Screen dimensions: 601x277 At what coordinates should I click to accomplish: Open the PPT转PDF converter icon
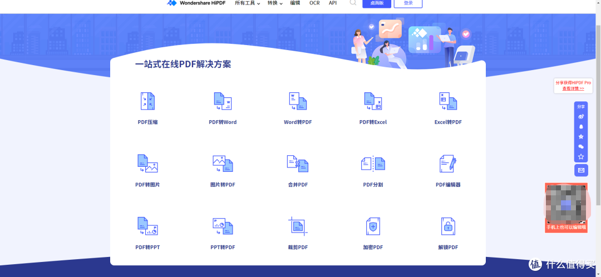point(223,226)
